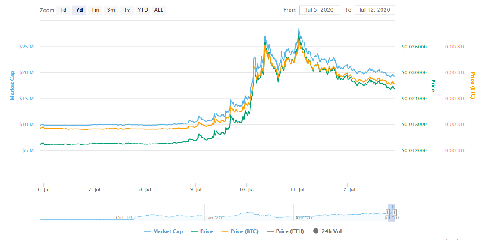Edit the From date Jul 5, 2020
481x240 pixels.
[x=320, y=10]
